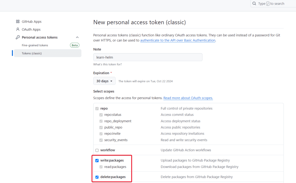This screenshot has width=296, height=183.
Task: Go to Fine-grained tokens
Action: point(35,45)
